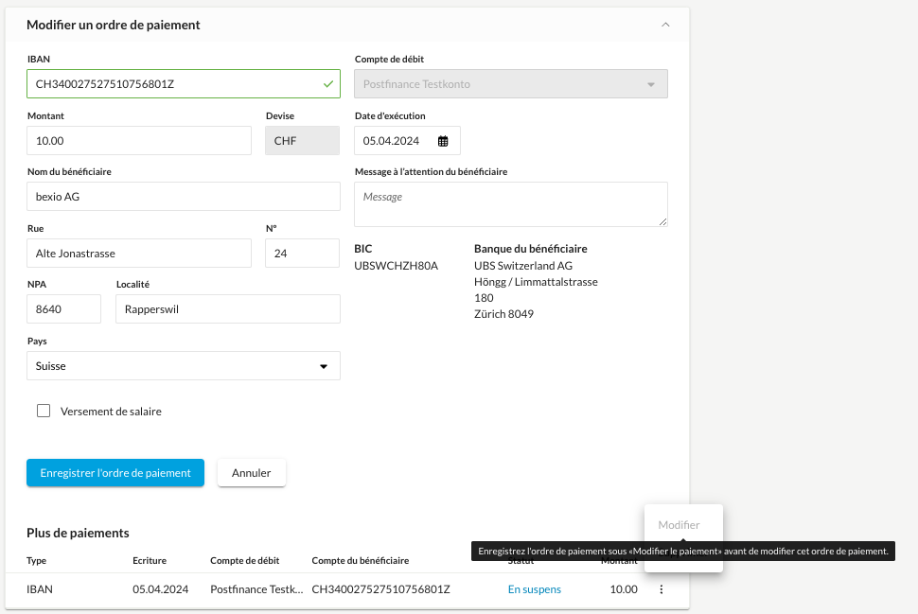Click the UBS Switzerland AG bank name
The image size is (918, 614).
point(523,266)
